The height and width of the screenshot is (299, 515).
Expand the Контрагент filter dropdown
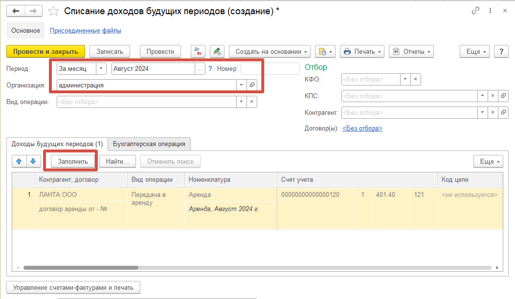pyautogui.click(x=483, y=112)
